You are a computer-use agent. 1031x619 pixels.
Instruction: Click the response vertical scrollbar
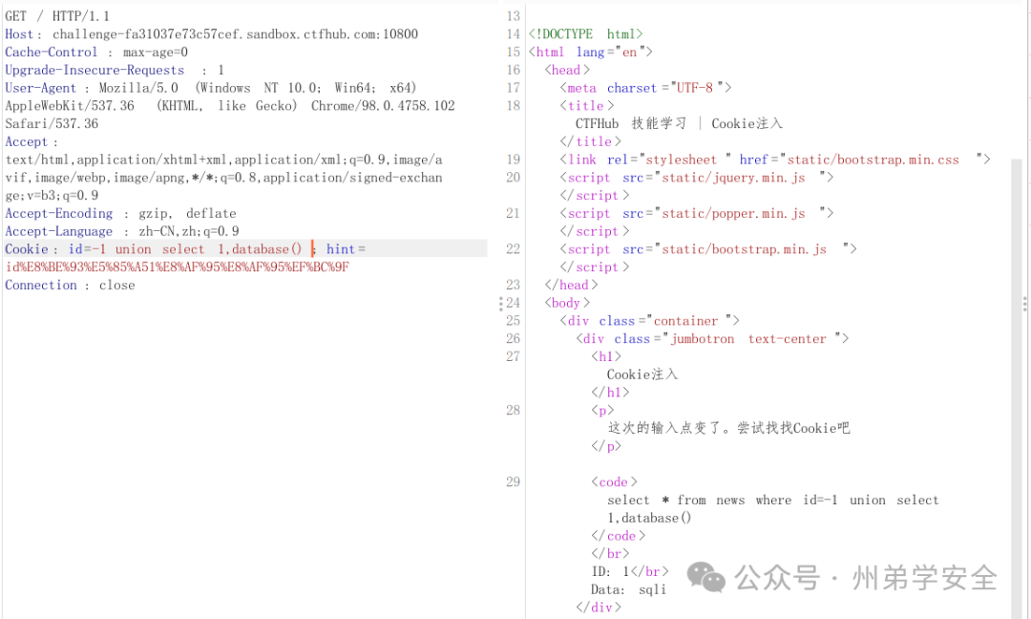1017,388
